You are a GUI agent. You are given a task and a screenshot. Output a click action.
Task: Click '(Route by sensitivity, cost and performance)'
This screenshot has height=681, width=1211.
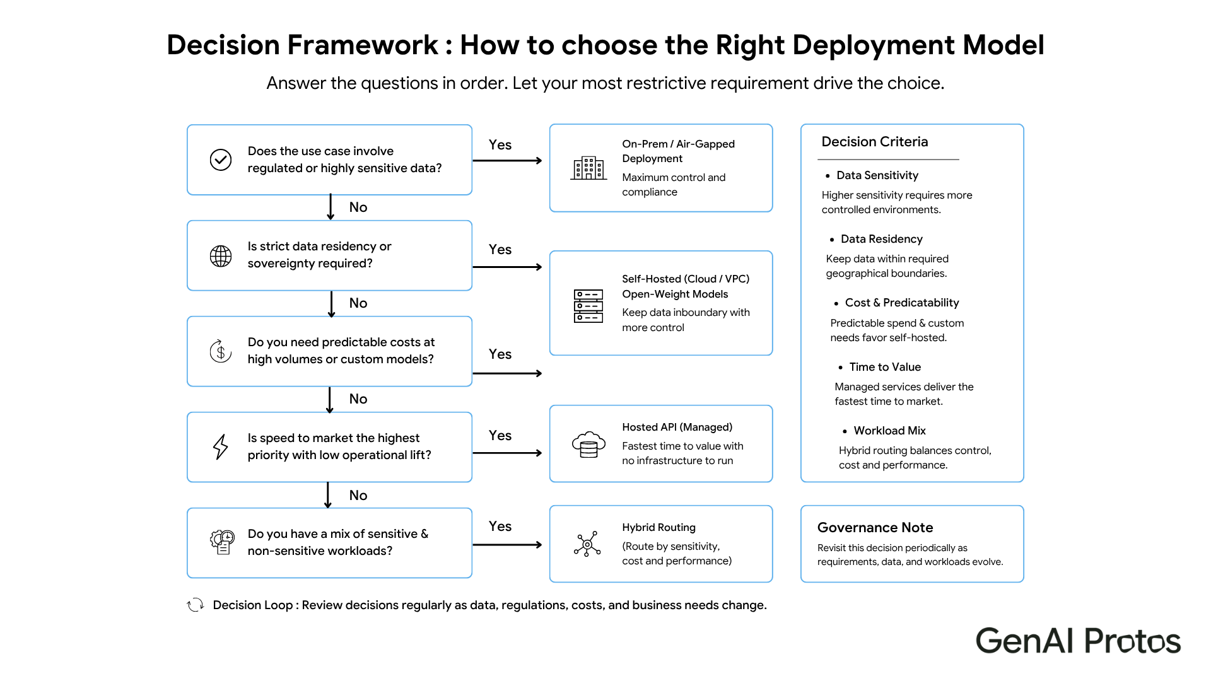tap(677, 554)
